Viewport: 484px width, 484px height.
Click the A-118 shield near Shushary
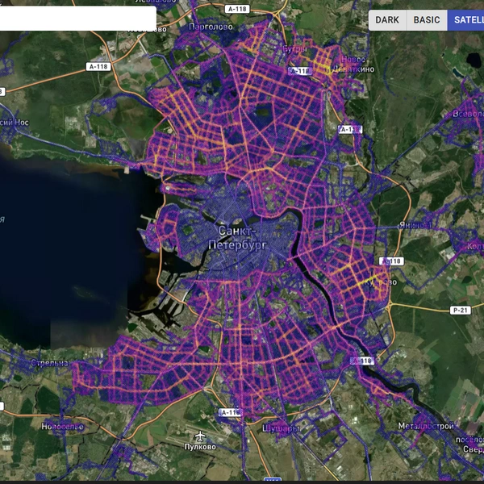coord(230,412)
